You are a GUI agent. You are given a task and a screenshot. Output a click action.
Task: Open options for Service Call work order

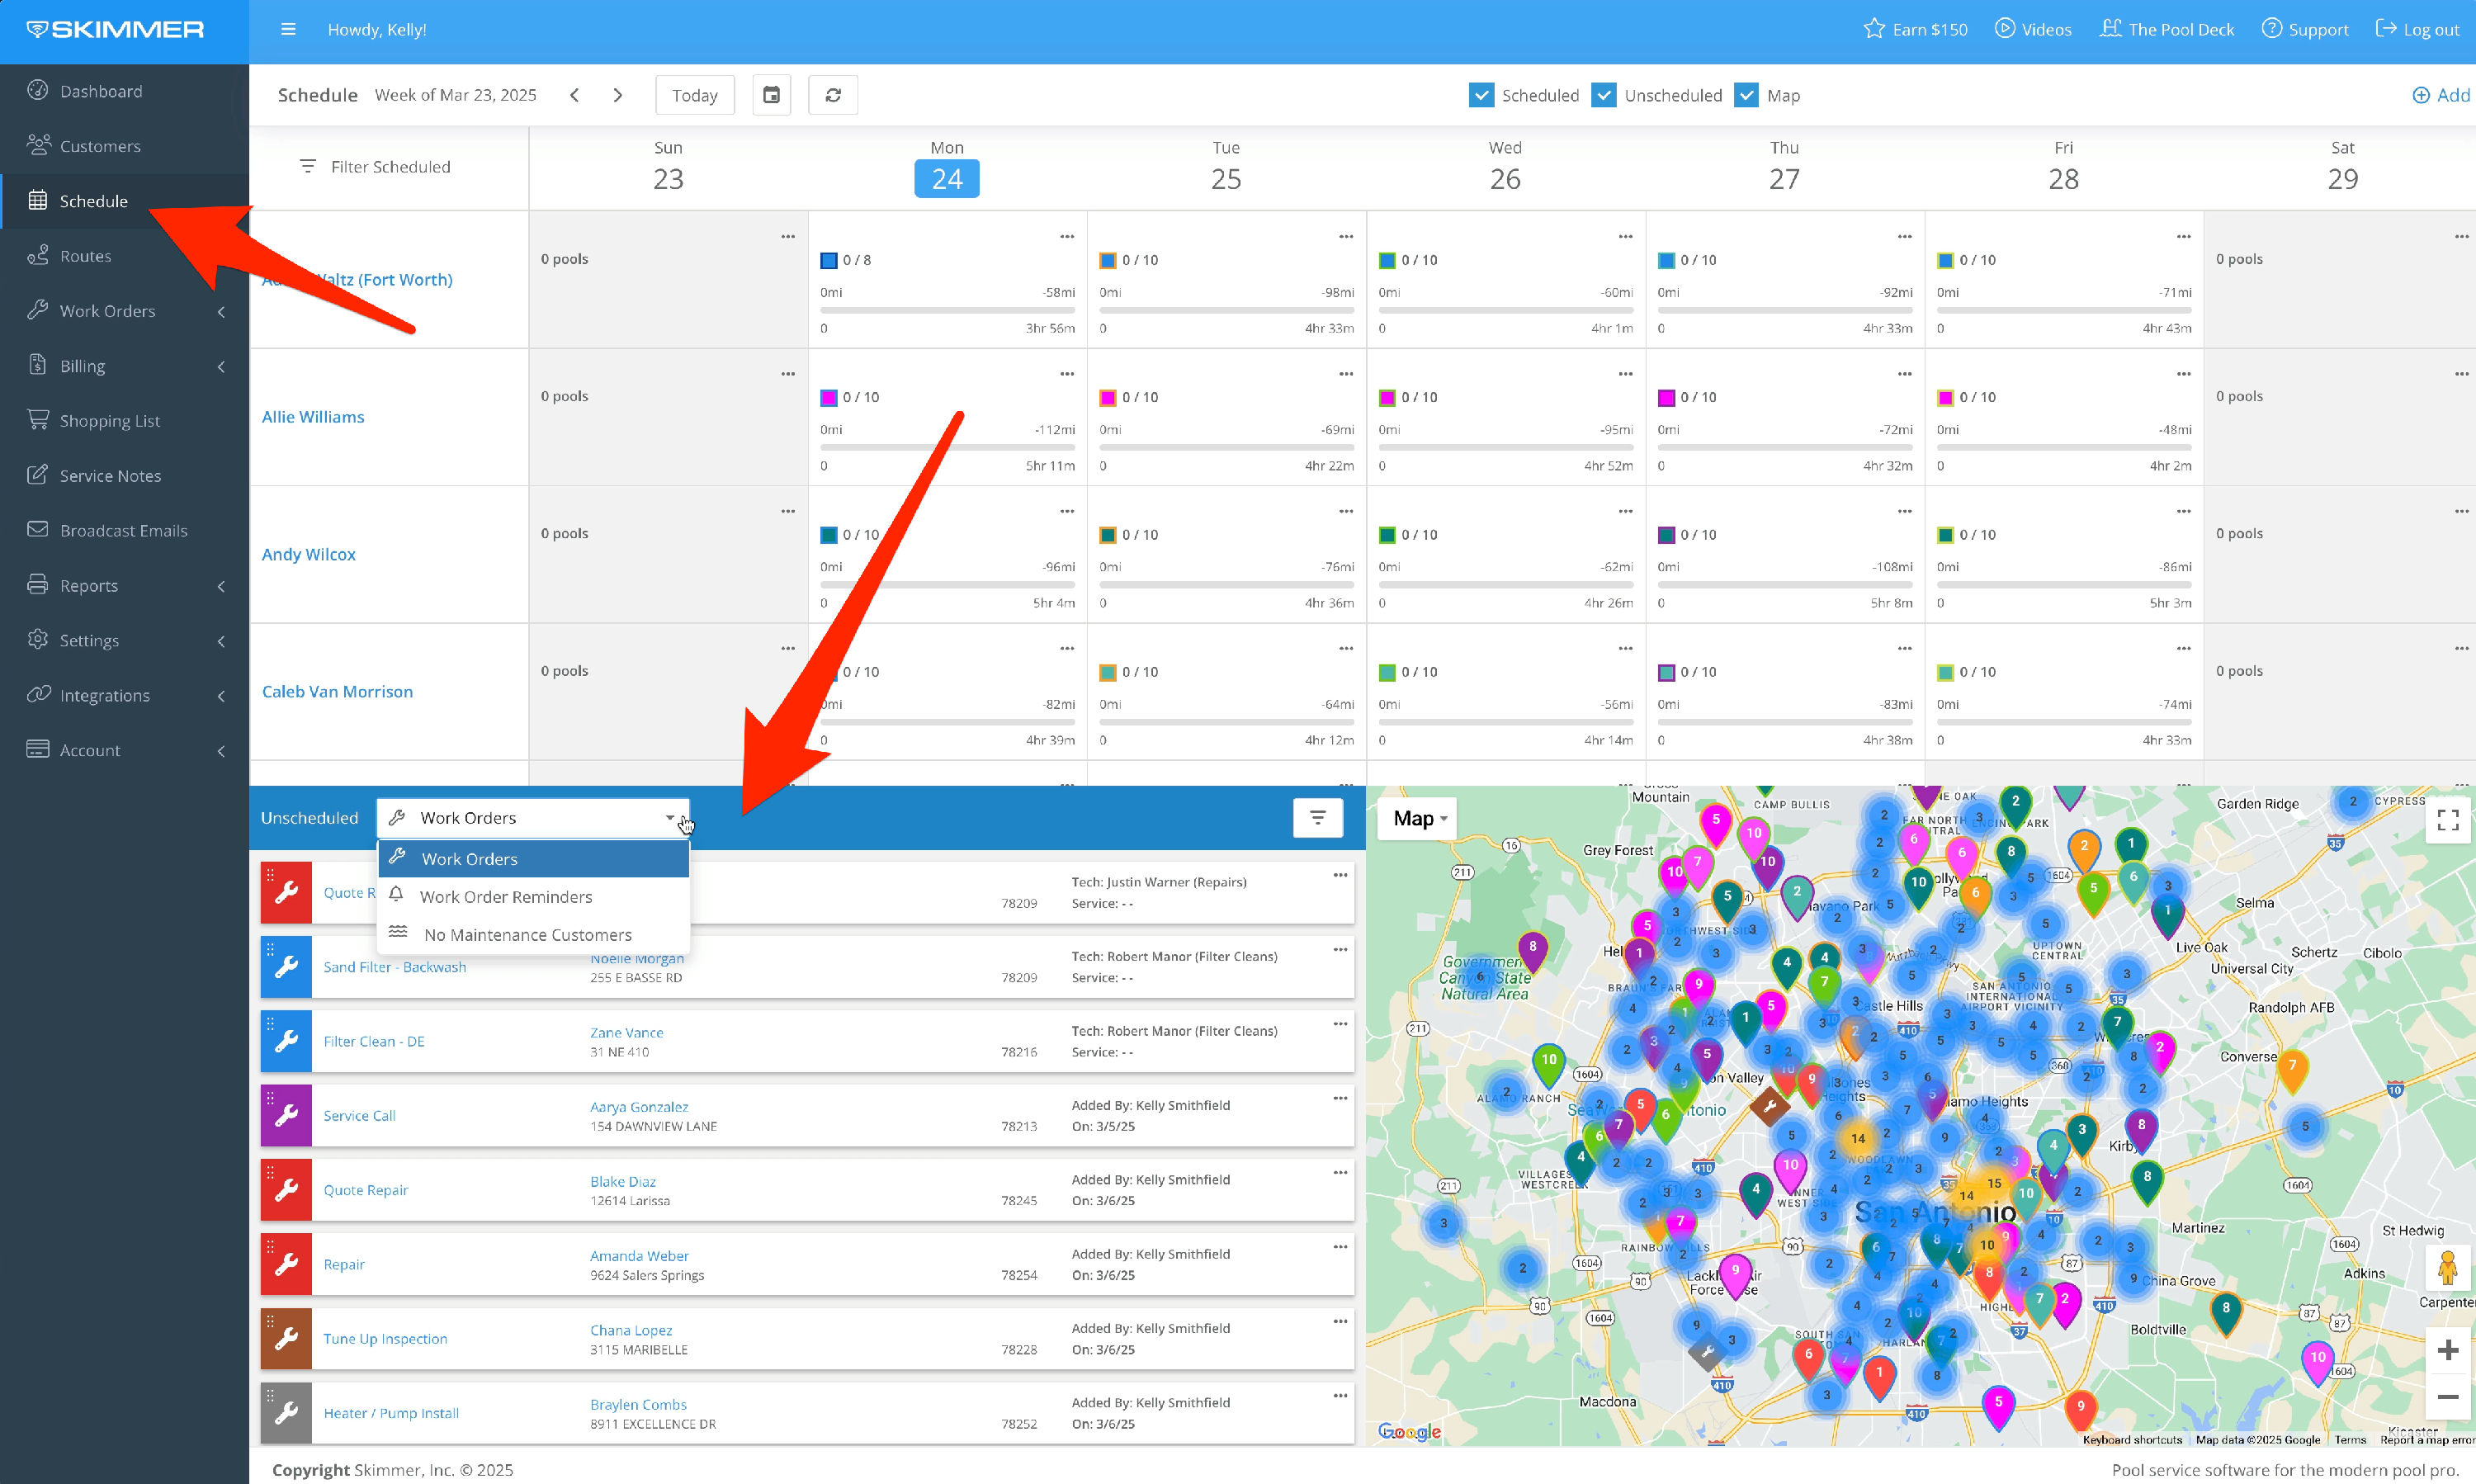click(1340, 1099)
